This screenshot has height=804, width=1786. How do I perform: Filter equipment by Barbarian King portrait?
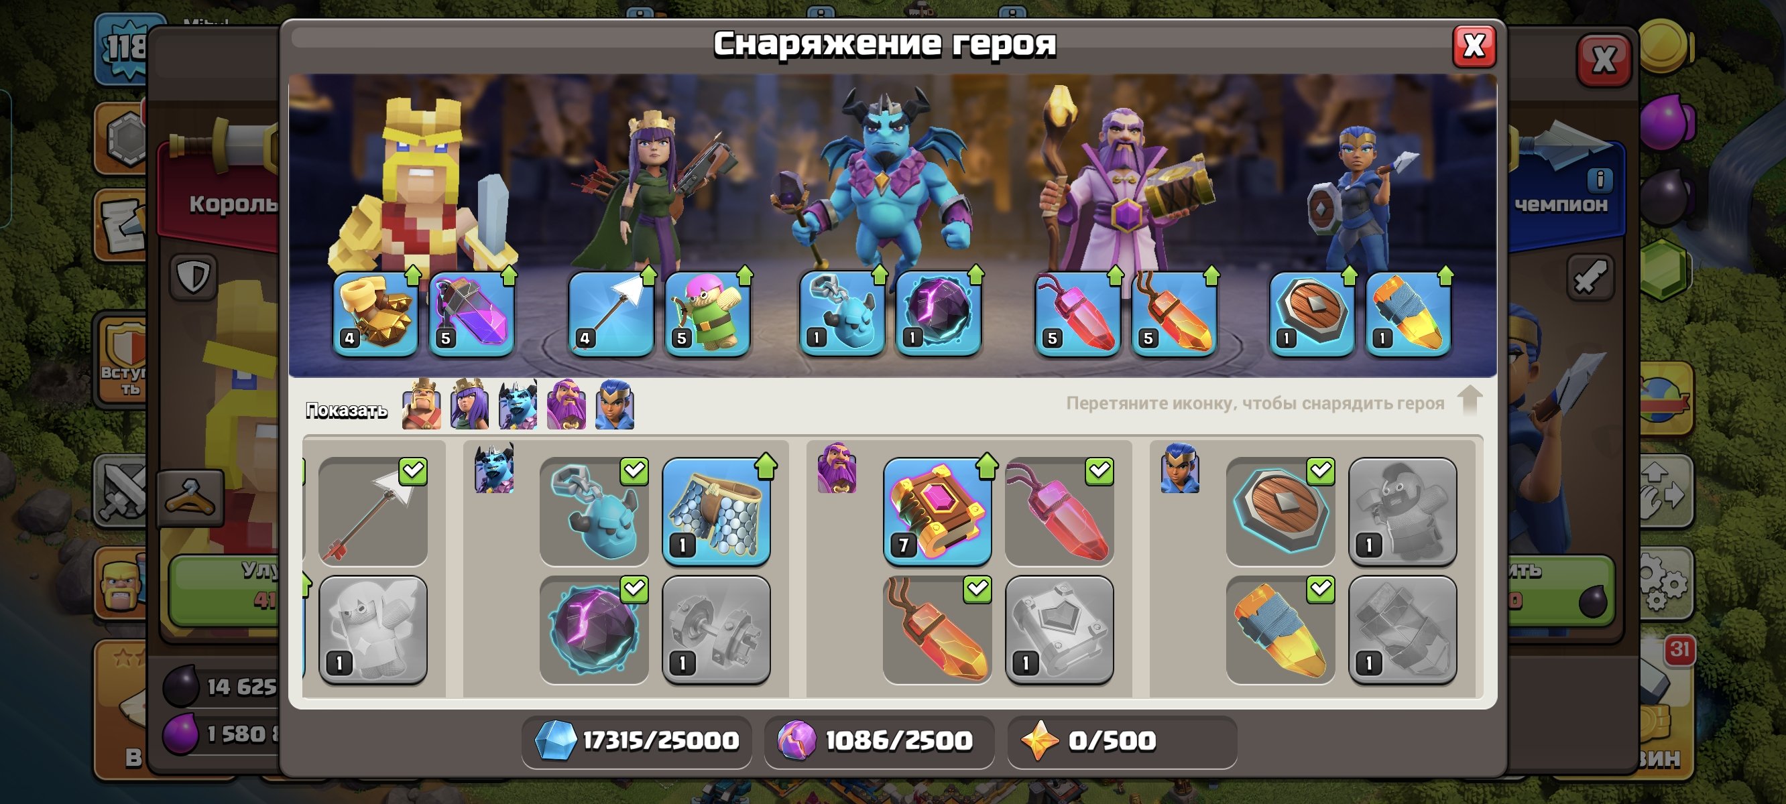[x=422, y=404]
